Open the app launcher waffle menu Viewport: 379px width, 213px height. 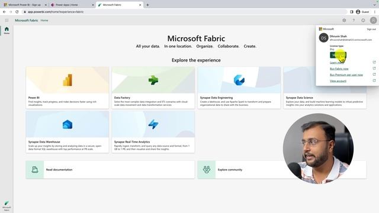point(7,21)
